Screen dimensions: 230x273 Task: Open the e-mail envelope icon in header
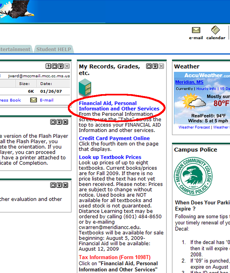pos(196,30)
